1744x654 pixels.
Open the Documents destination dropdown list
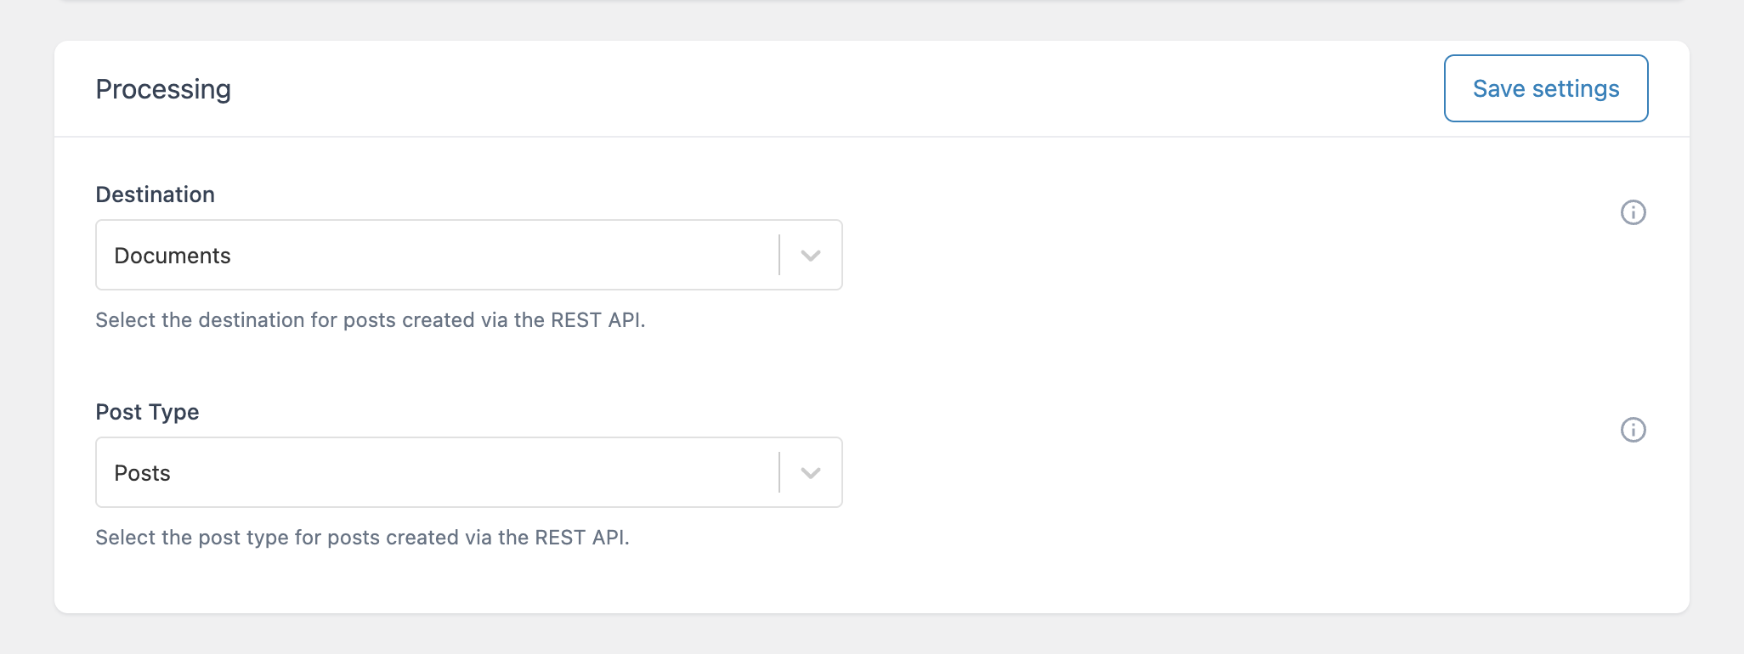[467, 255]
